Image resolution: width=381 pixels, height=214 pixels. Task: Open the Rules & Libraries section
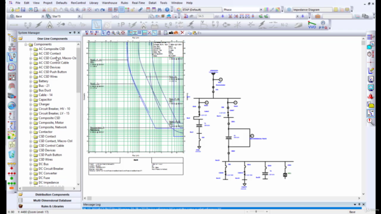click(x=49, y=206)
